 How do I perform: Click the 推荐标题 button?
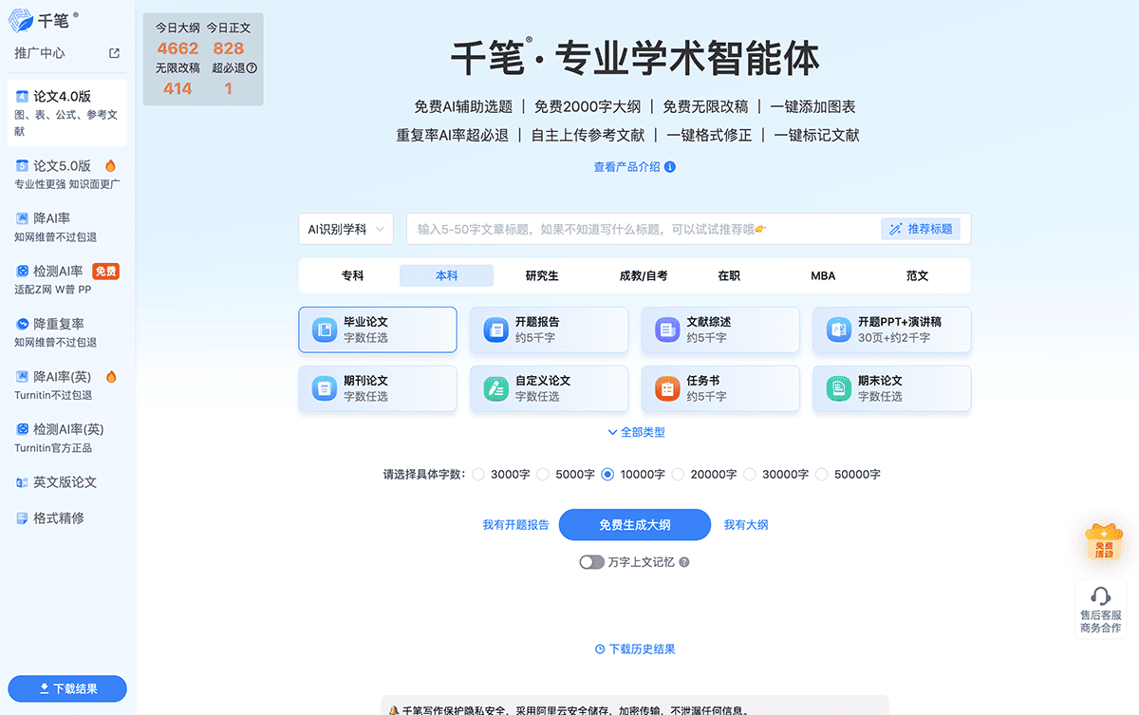coord(921,229)
